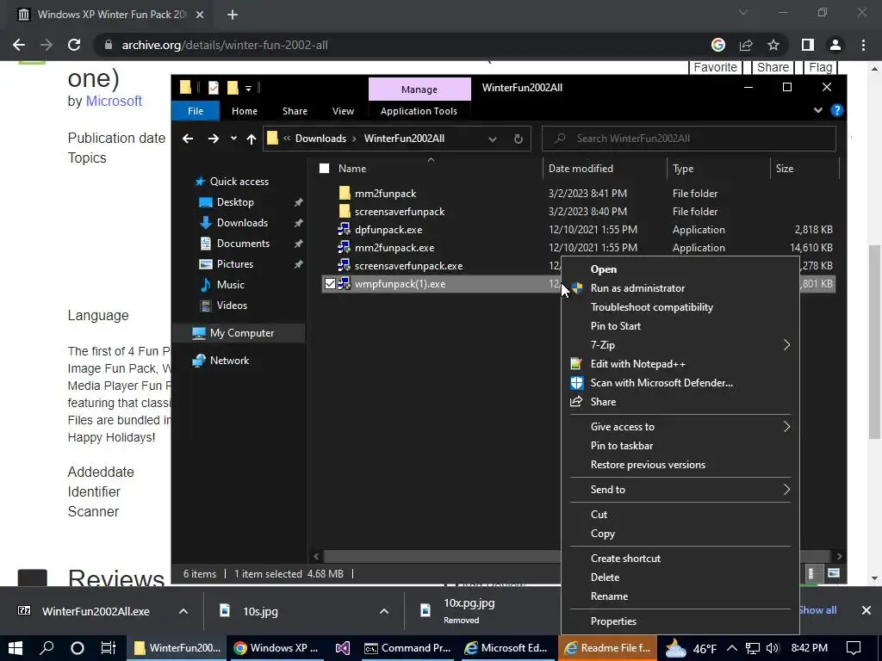Click the Search WinterFun2002All field
Image resolution: width=882 pixels, height=661 pixels.
(688, 139)
